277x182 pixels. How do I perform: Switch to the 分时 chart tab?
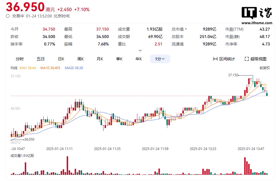(x=20, y=59)
